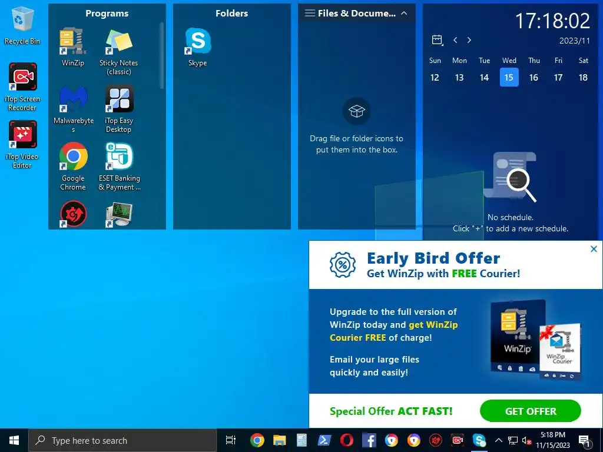Select Tuesday 14 in the calendar
Screen dimensions: 603x452
tap(484, 77)
